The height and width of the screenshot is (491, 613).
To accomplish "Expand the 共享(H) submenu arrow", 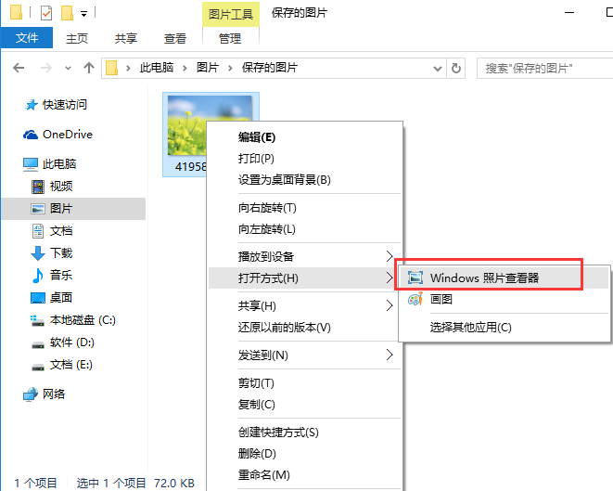I will tap(390, 305).
